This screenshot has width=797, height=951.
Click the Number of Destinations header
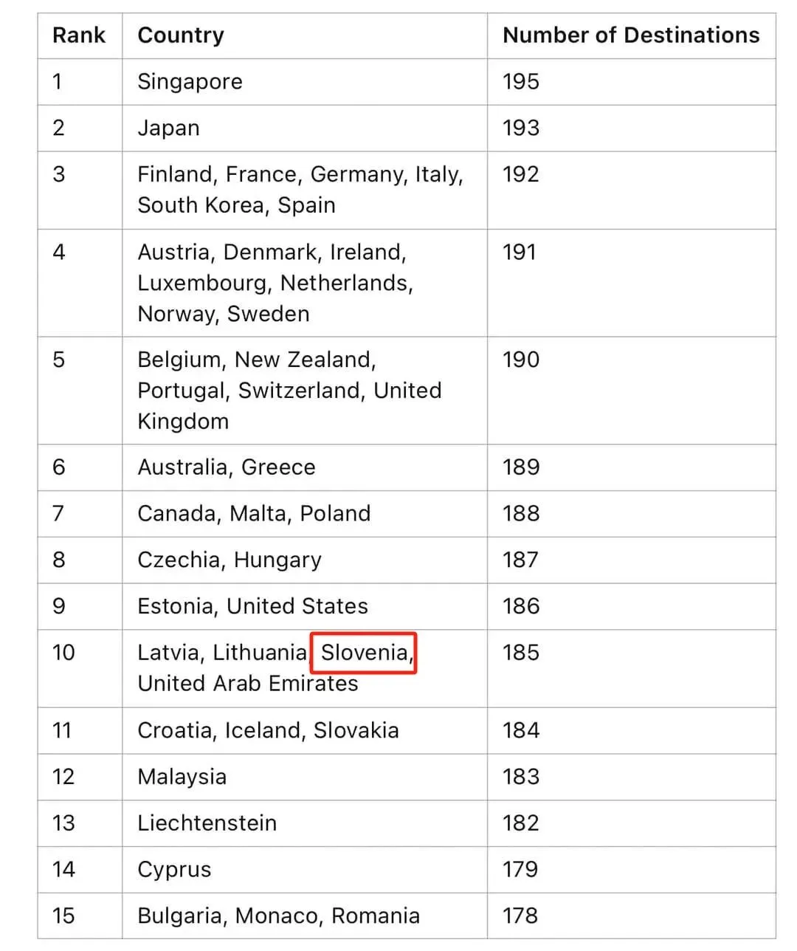[631, 35]
